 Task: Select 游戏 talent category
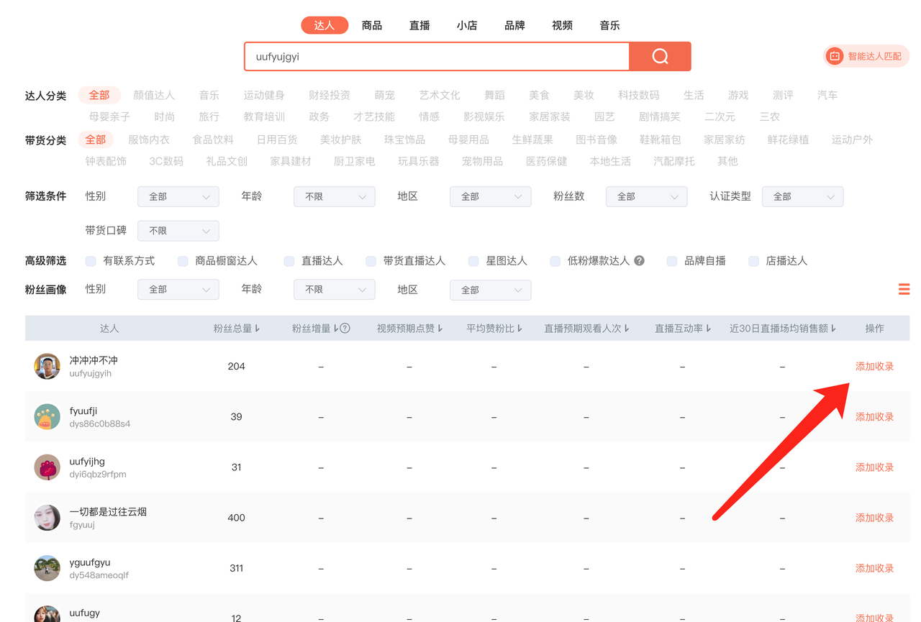[738, 95]
